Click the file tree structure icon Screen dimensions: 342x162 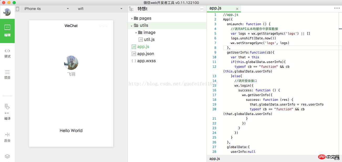tap(131, 8)
